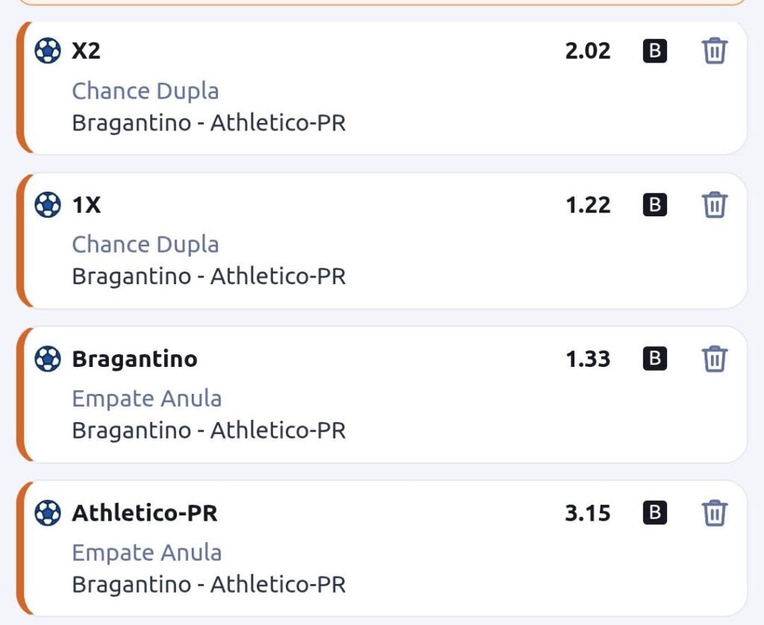Image resolution: width=764 pixels, height=625 pixels.
Task: Select the 1.33 odds value
Action: [x=588, y=359]
